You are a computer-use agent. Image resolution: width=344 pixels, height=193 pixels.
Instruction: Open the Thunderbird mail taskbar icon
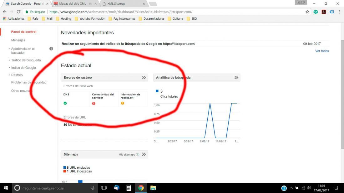point(117,188)
